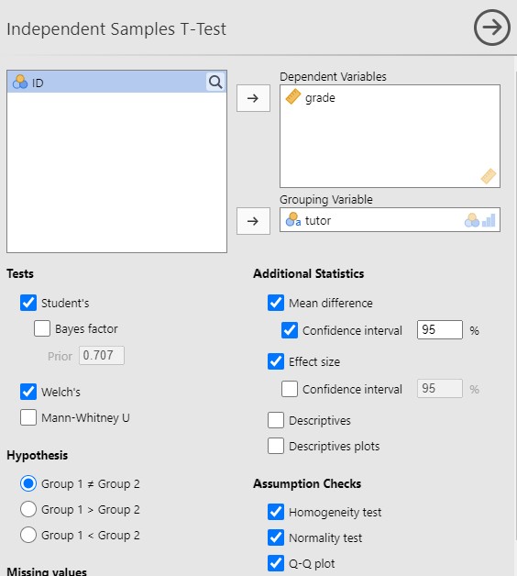Click the tutor nominal text variable icon
This screenshot has width=517, height=576.
point(293,220)
